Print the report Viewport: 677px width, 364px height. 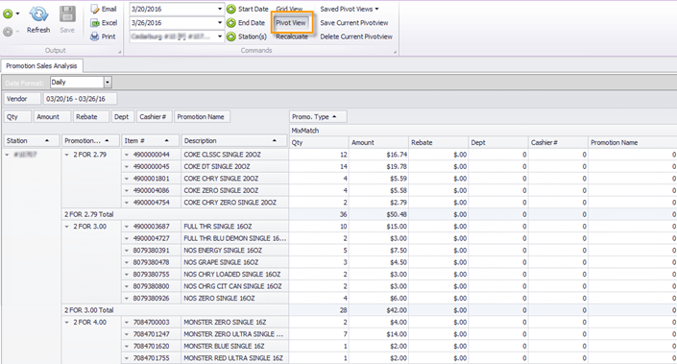pos(103,36)
